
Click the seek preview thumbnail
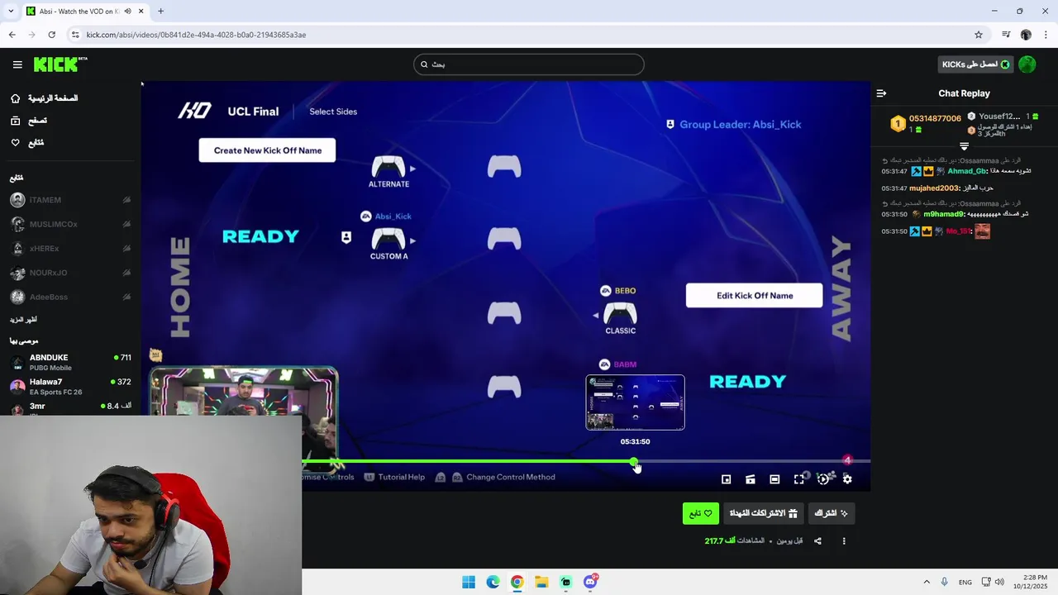pyautogui.click(x=635, y=402)
